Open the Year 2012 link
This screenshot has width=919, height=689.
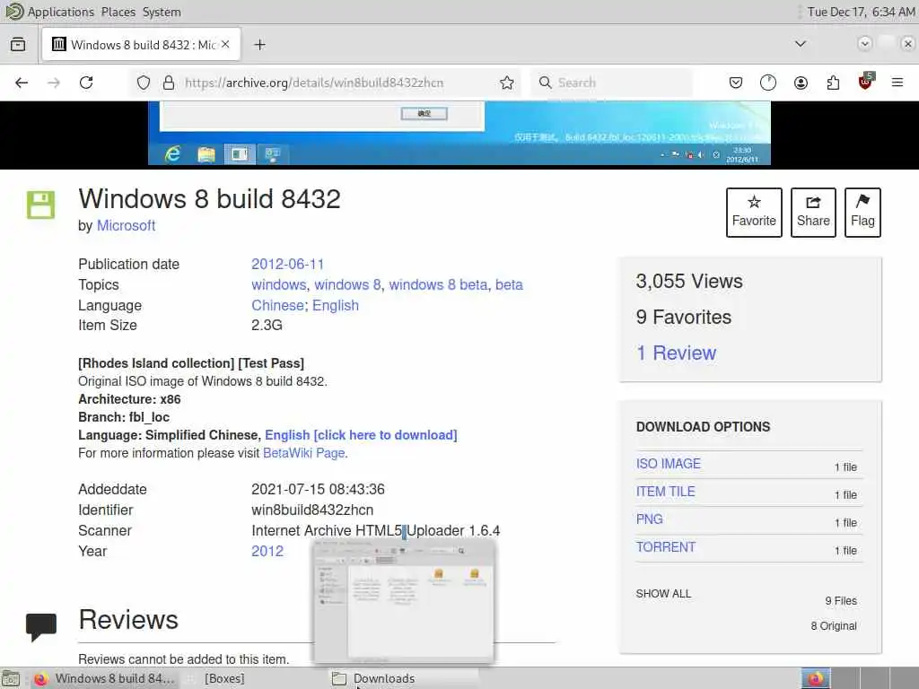pos(267,552)
